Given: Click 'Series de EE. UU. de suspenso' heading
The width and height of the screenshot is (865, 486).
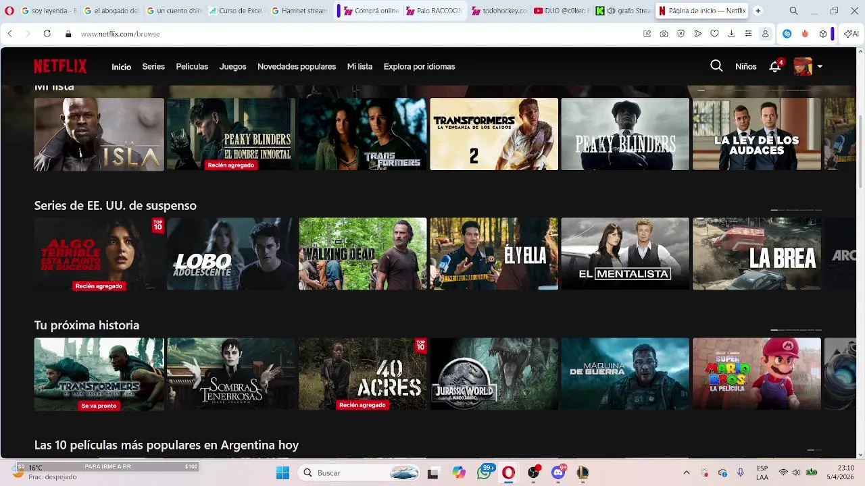Looking at the screenshot, I should (x=116, y=205).
